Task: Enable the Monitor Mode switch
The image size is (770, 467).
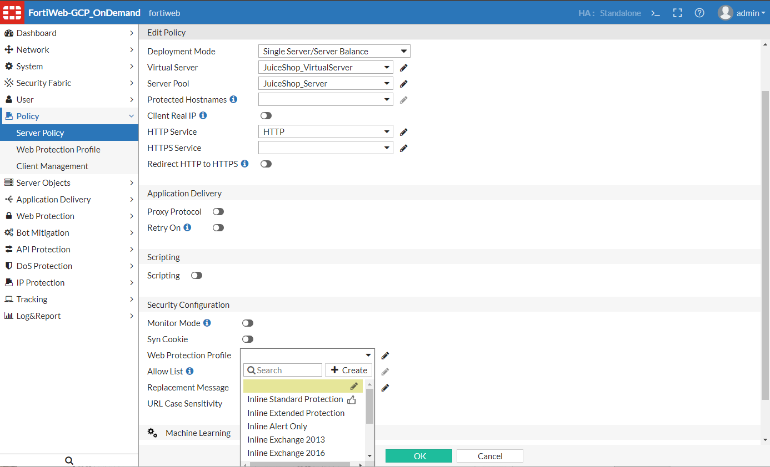Action: point(248,323)
